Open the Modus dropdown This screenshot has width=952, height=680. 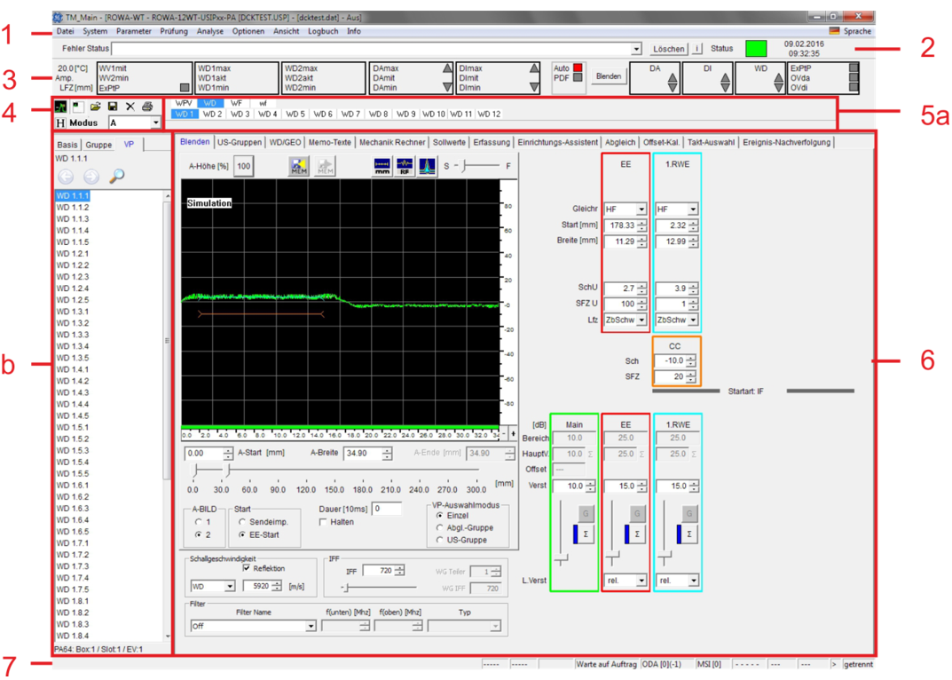[156, 123]
